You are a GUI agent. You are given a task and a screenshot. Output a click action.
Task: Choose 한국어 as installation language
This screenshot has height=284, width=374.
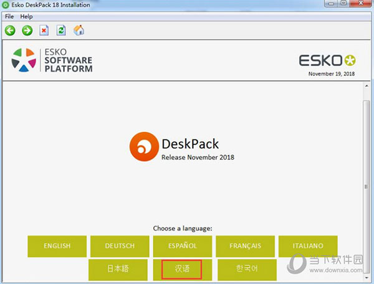click(247, 270)
